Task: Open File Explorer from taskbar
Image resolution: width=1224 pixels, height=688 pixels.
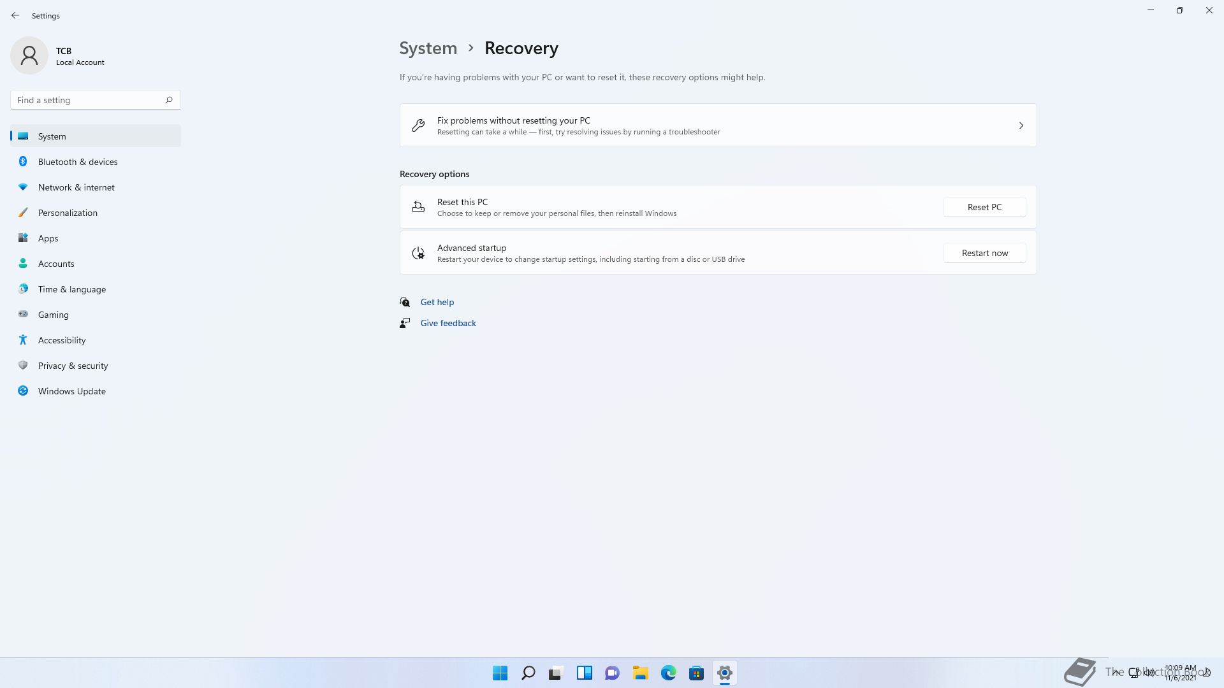Action: pyautogui.click(x=640, y=673)
